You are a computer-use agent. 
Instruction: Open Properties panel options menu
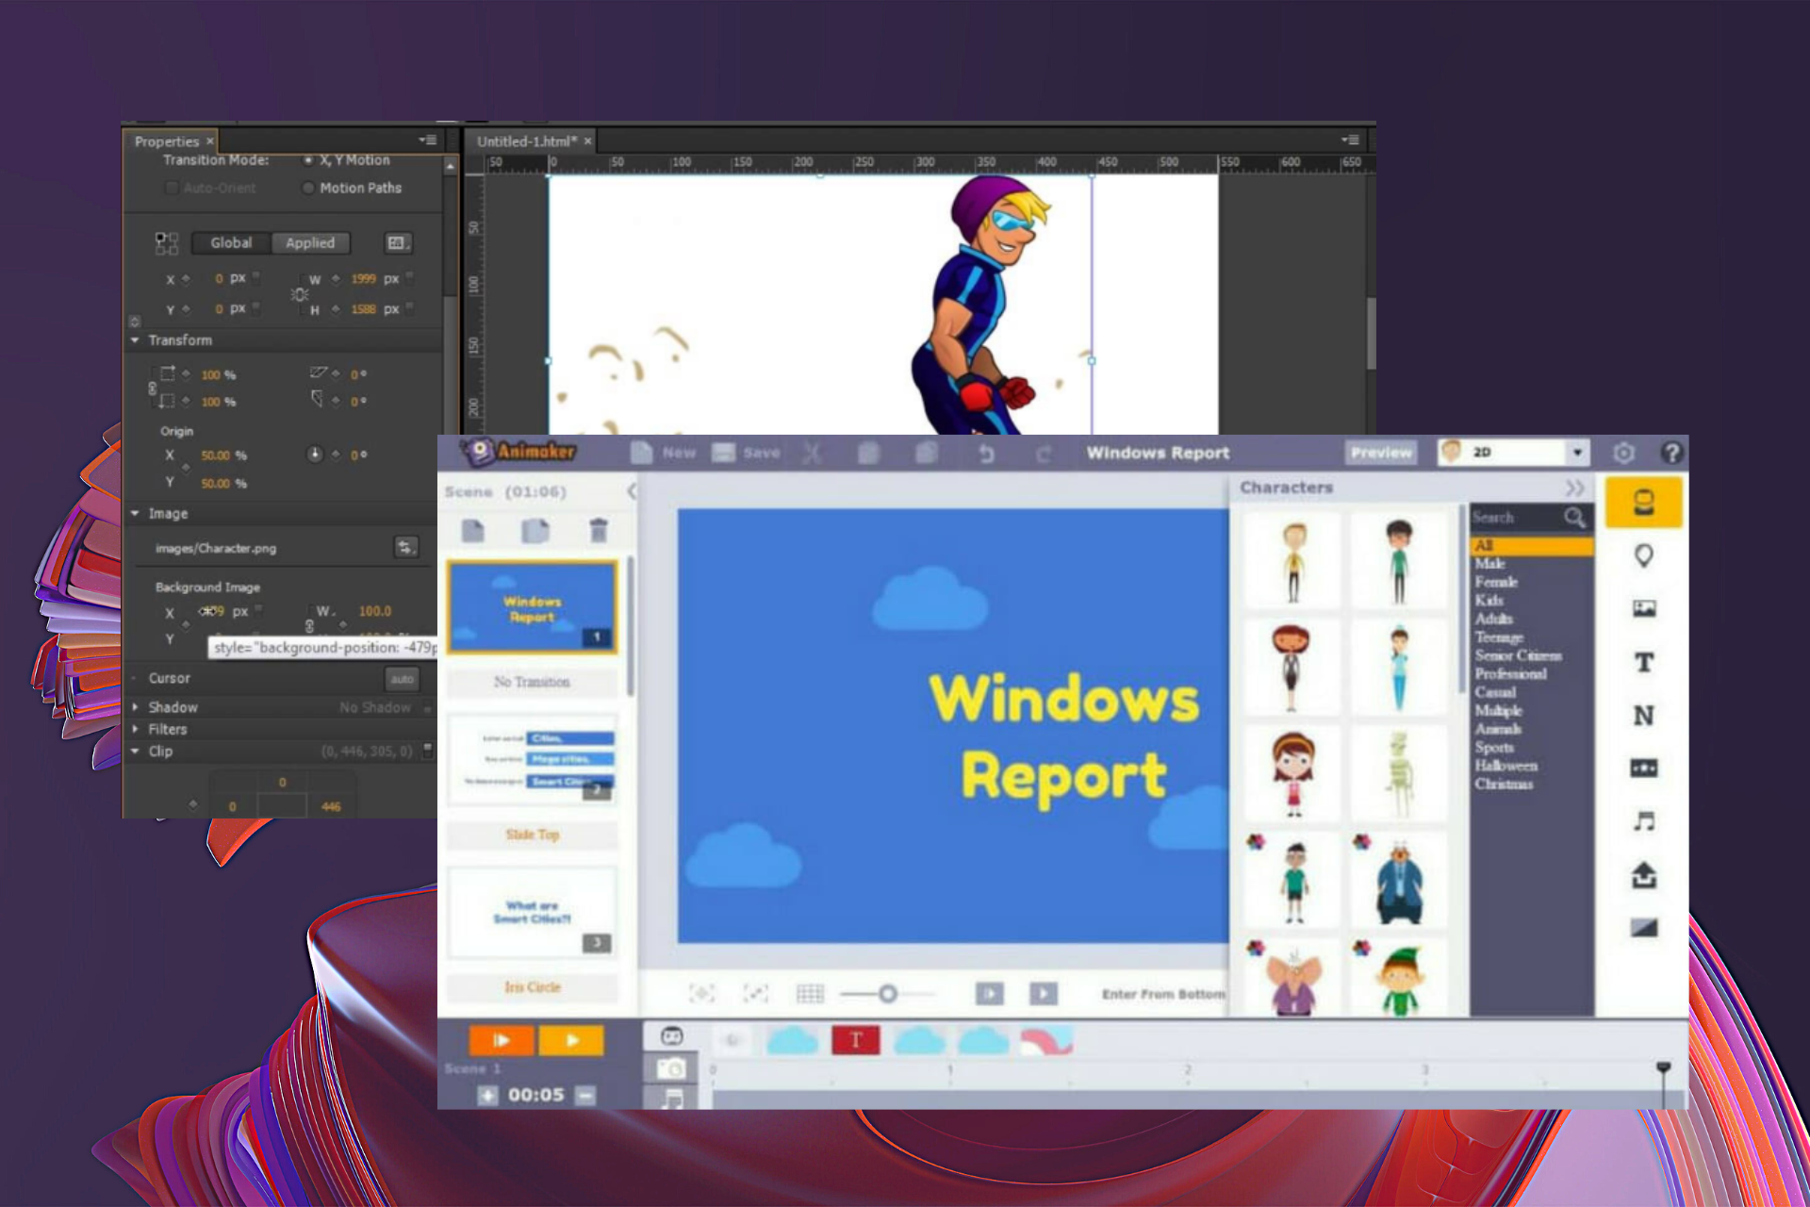click(x=428, y=140)
